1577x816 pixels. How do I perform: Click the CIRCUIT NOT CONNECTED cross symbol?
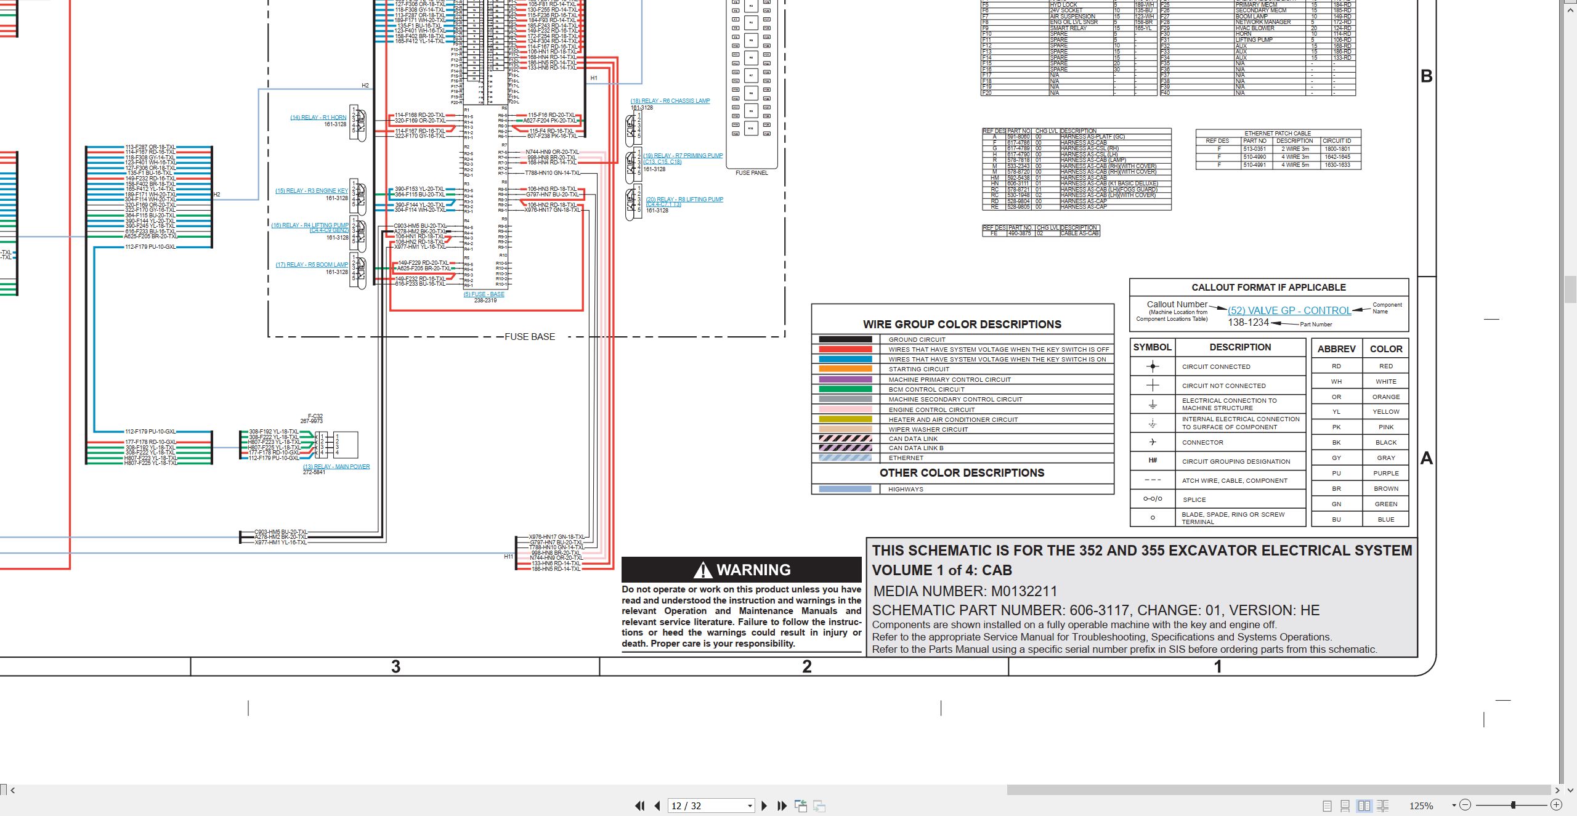(1153, 386)
